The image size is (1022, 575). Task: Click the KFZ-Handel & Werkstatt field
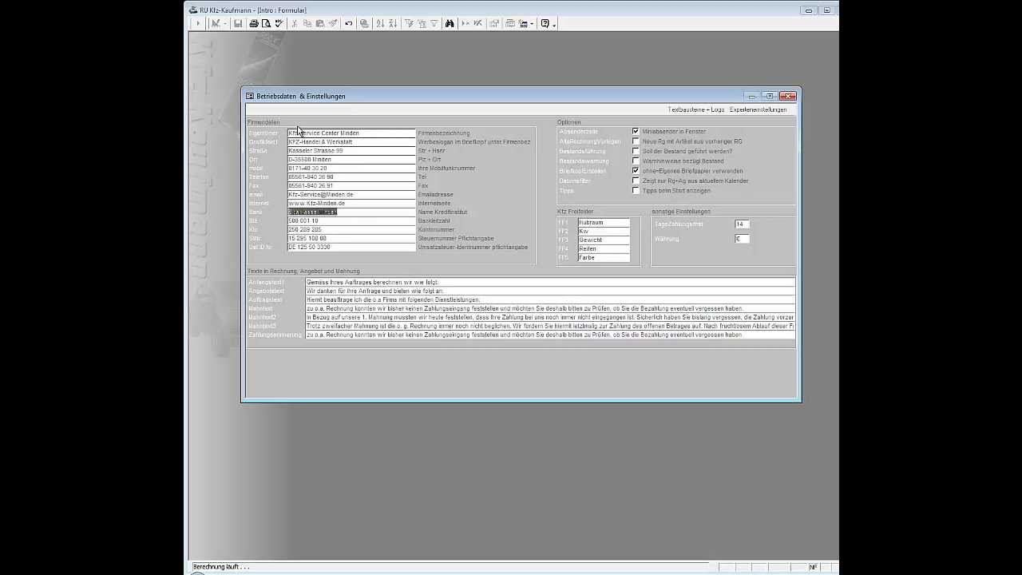coord(351,142)
